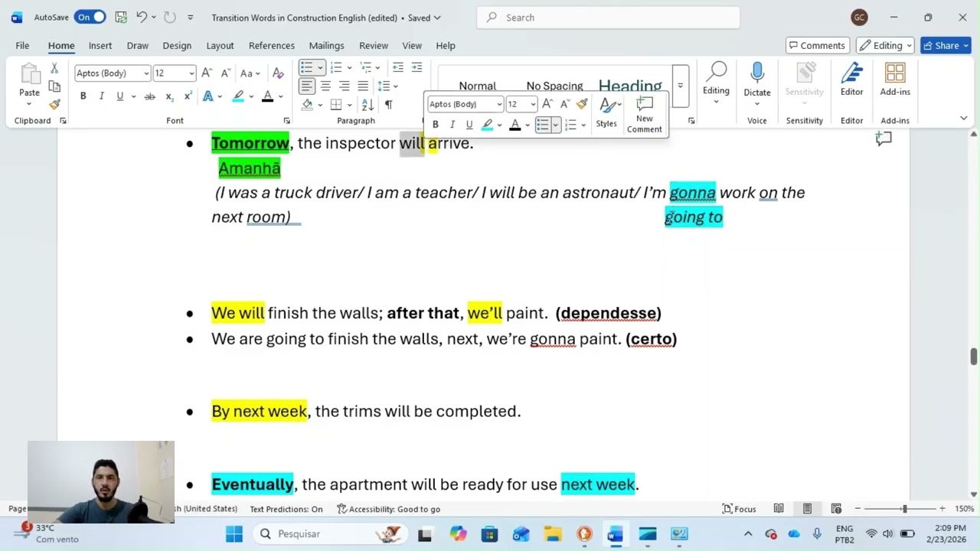Screen dimensions: 980x551
Task: Open Change Case dropdown
Action: pos(250,73)
